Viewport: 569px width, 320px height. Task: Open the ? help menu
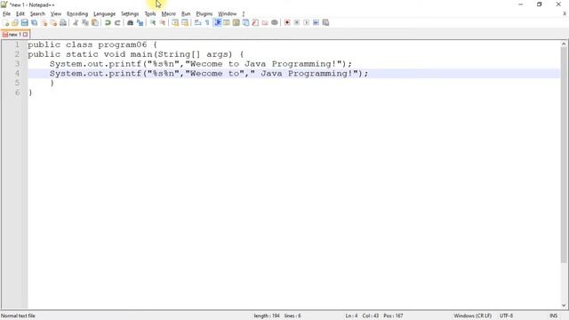coord(244,14)
